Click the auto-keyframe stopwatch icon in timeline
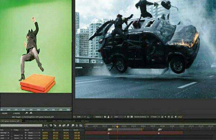The height and width of the screenshot is (140, 216). point(77,126)
